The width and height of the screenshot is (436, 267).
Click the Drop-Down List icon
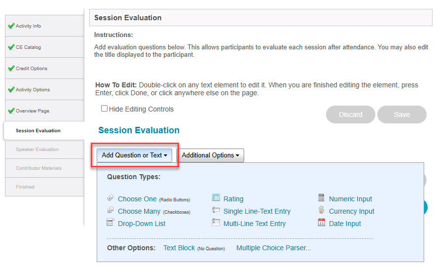click(x=110, y=222)
